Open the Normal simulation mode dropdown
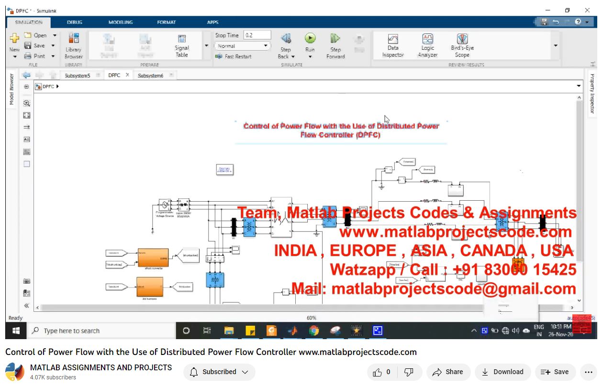 [242, 46]
